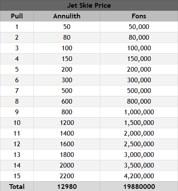The width and height of the screenshot is (178, 191).
Task: Click the Pull cell numbered 12
Action: pos(17,144)
